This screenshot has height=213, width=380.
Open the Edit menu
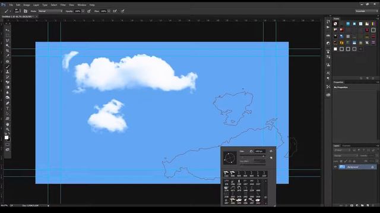(18, 5)
